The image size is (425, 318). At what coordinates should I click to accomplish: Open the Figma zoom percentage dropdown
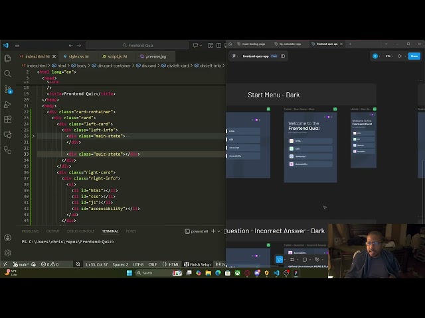click(389, 56)
